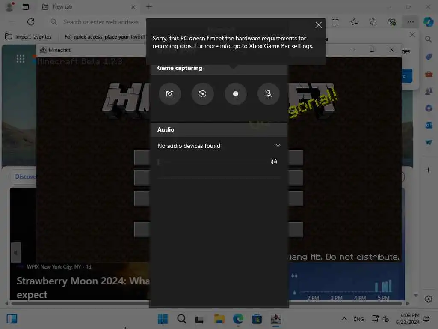Open Edge Favorites star icon
Screen dimensions: 438x329
point(354,22)
